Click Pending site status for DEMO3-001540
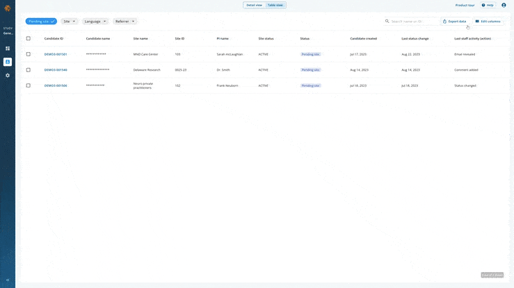This screenshot has height=288, width=514. pos(310,70)
